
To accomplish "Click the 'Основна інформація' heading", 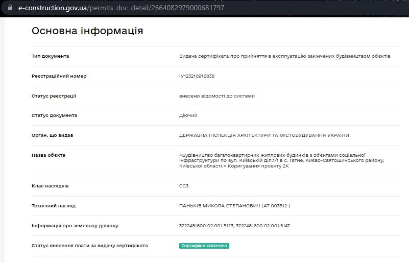I will point(87,31).
